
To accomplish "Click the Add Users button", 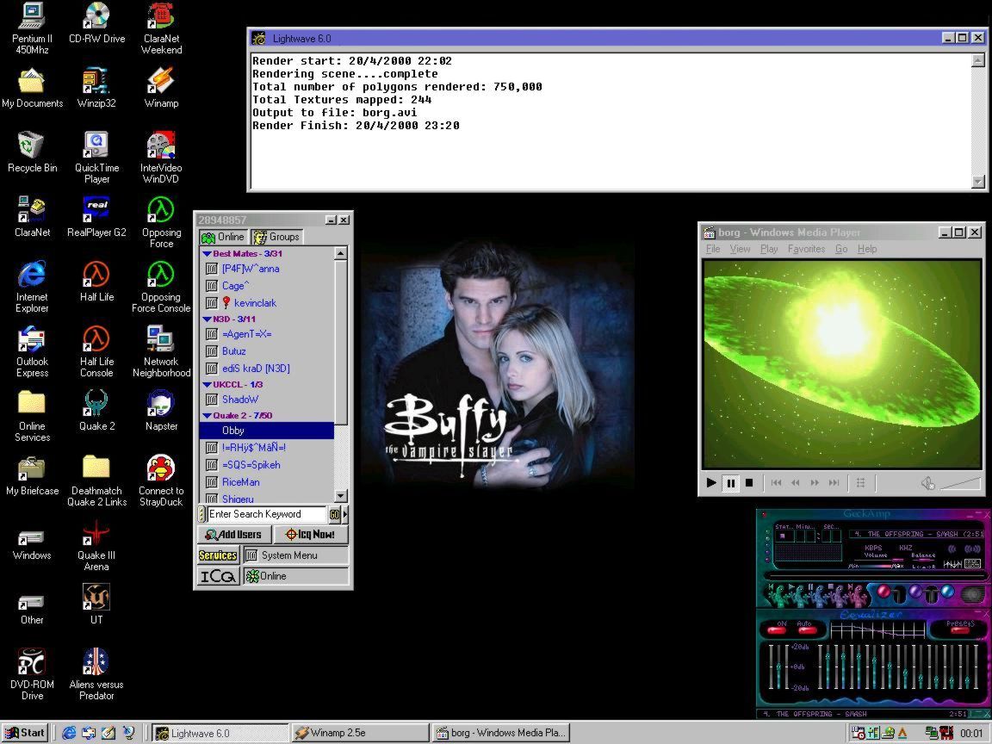I will pos(234,535).
